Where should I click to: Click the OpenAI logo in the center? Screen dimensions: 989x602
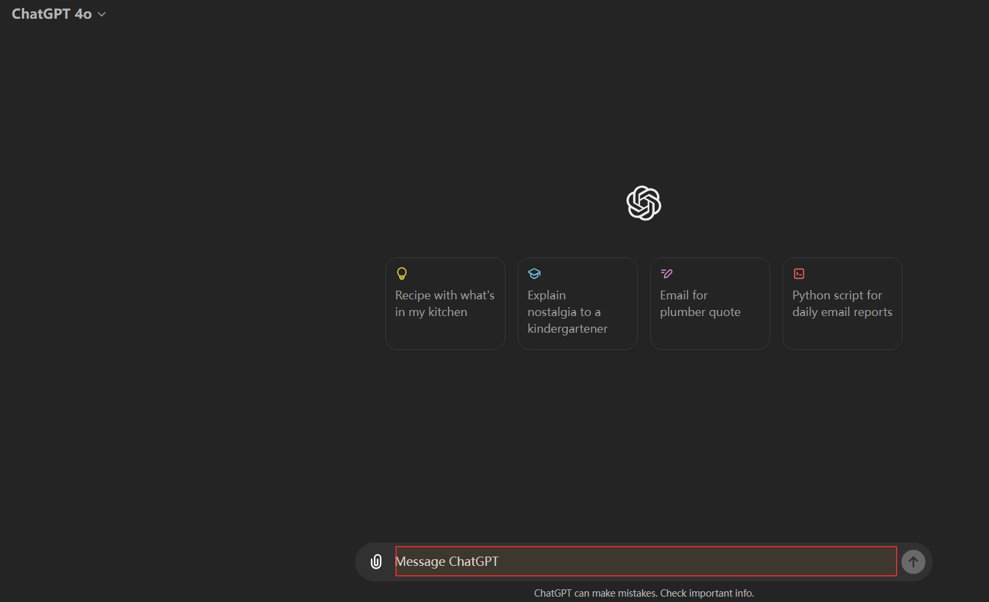(x=644, y=203)
